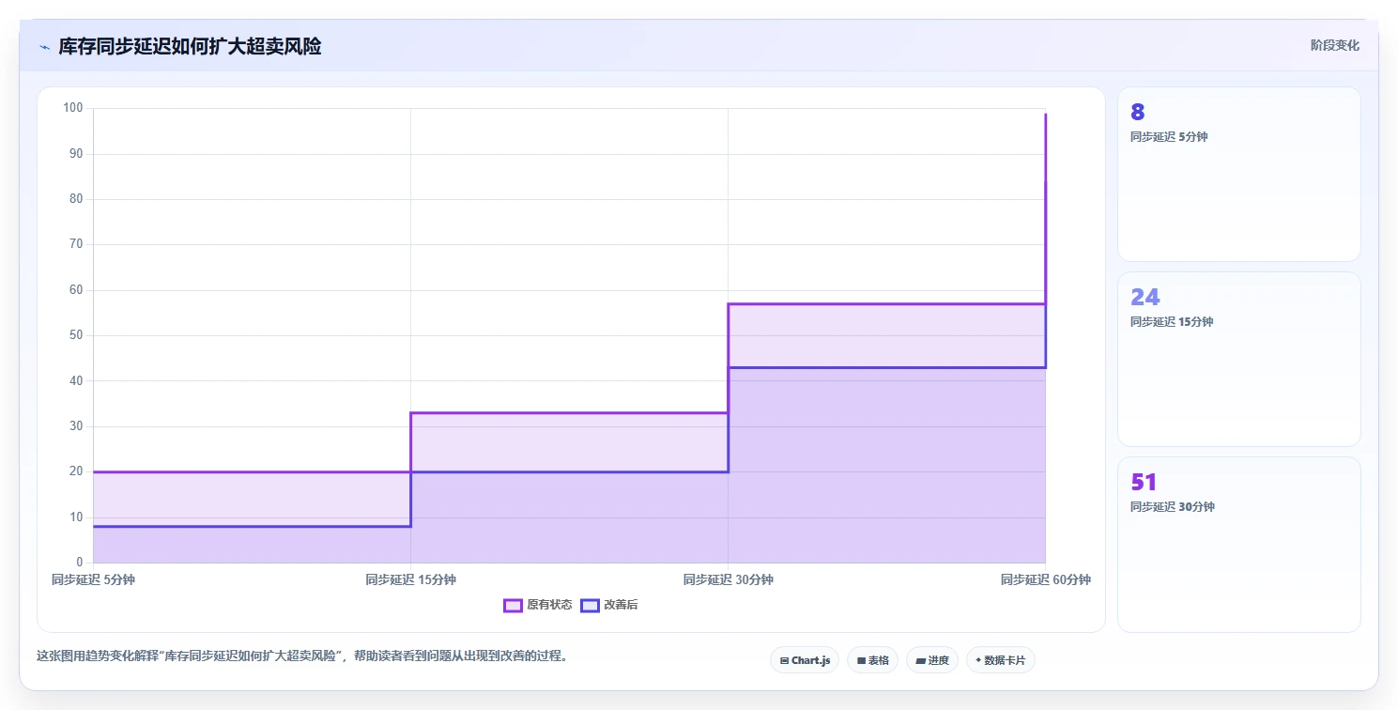1398x710 pixels.
Task: Open the card showing value 51
Action: [1238, 545]
